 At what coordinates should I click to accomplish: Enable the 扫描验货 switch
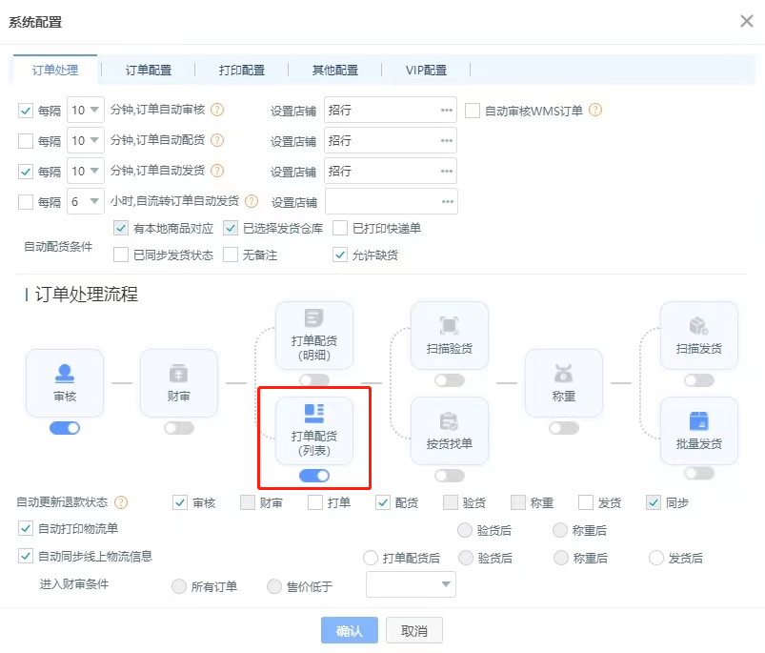pos(450,380)
